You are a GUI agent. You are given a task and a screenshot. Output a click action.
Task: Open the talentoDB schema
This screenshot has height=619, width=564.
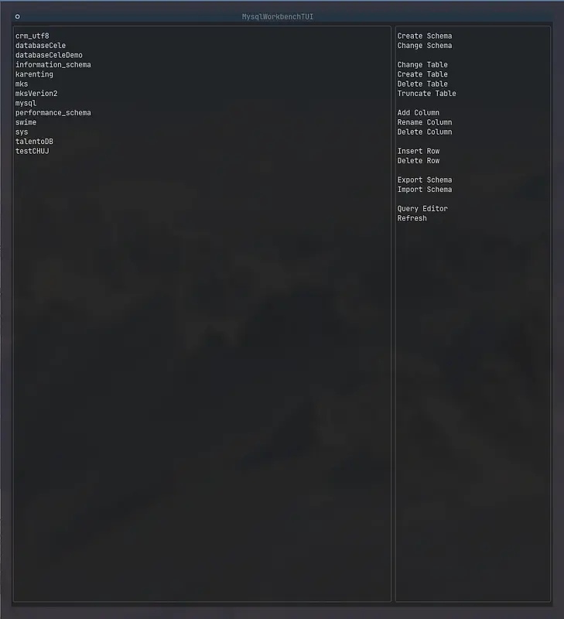coord(34,142)
